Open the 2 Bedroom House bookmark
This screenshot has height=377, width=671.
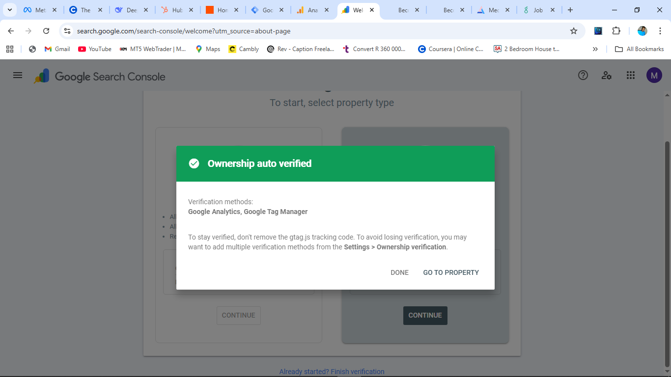coord(527,49)
